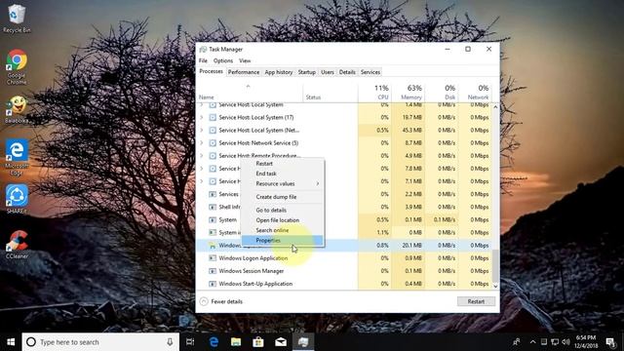Sort by the Network column header
The width and height of the screenshot is (624, 351).
click(x=475, y=92)
